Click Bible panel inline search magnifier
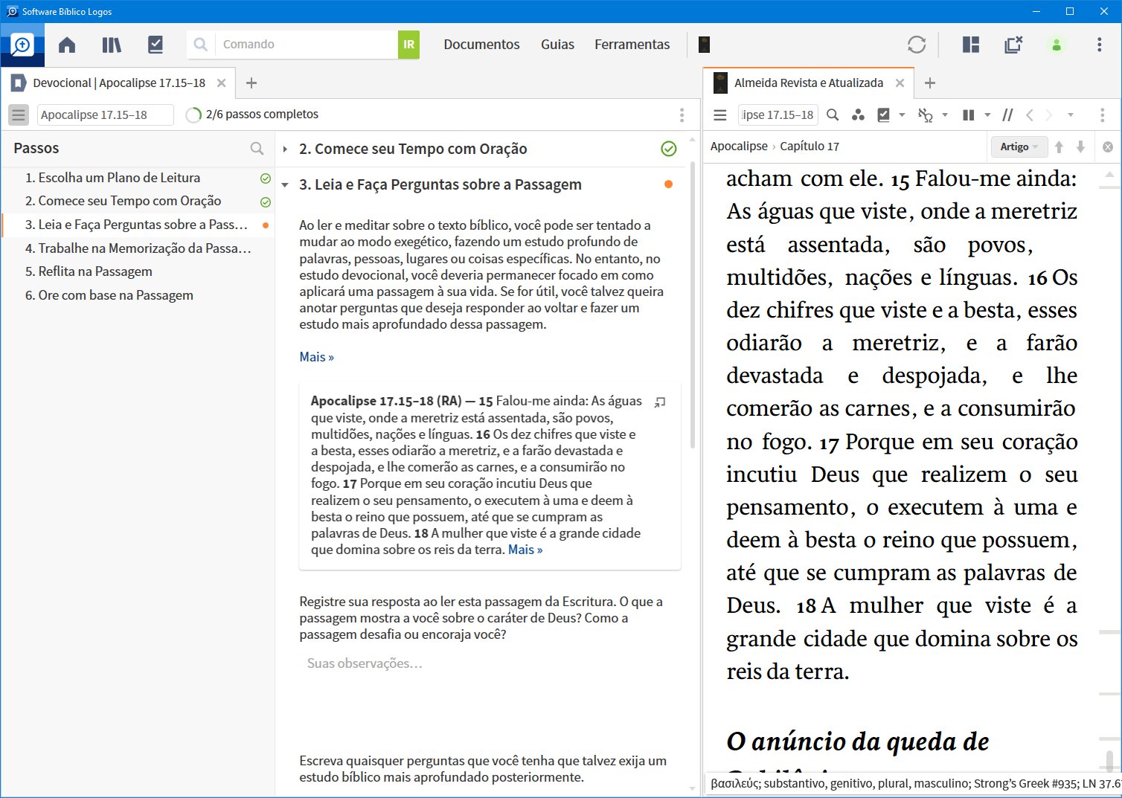 (x=833, y=115)
